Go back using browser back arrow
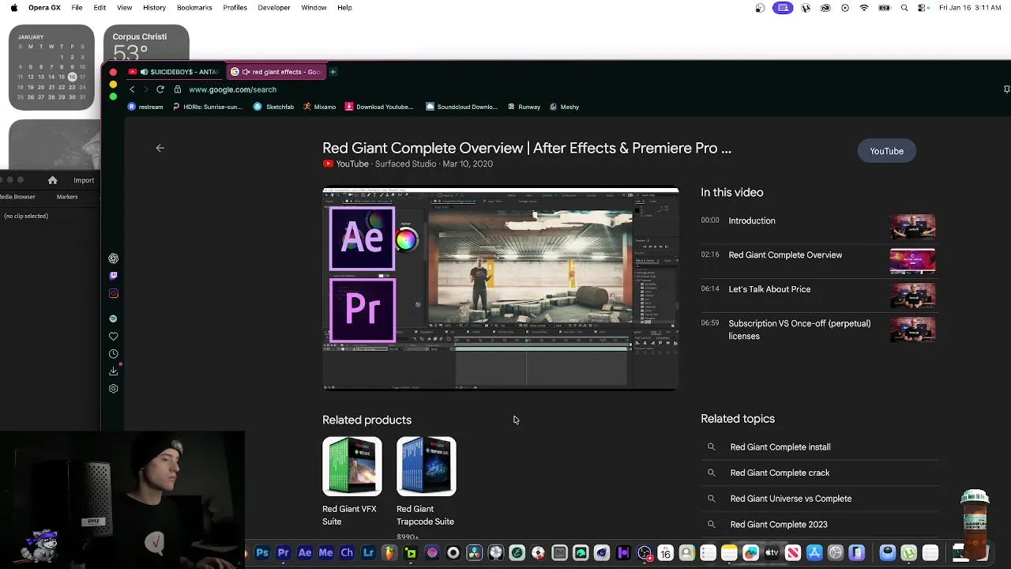Image resolution: width=1011 pixels, height=569 pixels. (132, 89)
